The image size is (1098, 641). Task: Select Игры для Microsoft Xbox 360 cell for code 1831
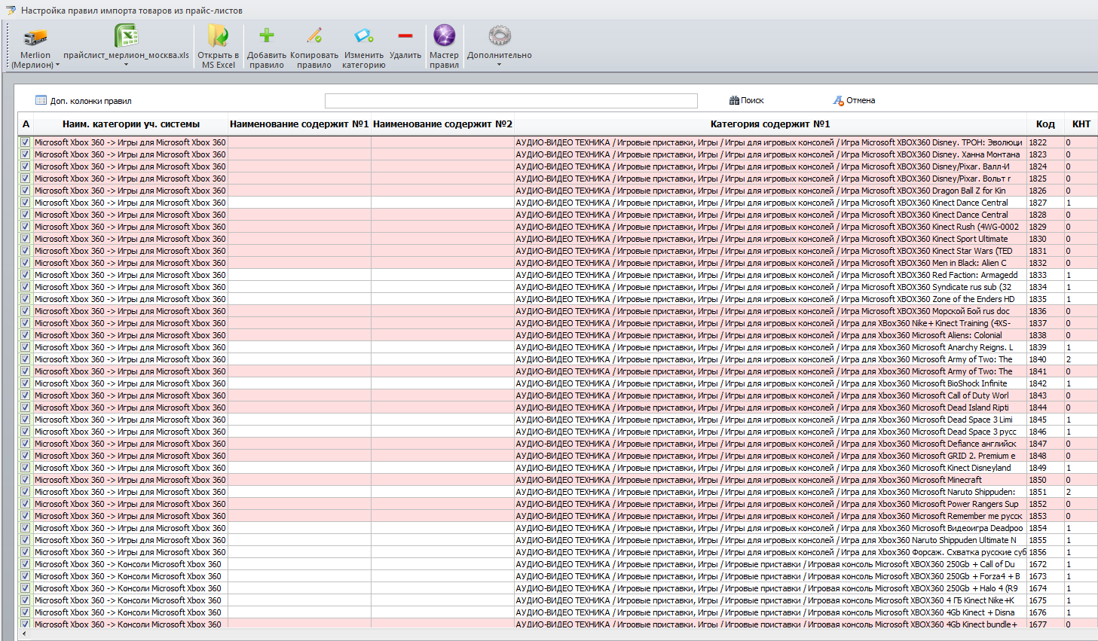coord(130,251)
